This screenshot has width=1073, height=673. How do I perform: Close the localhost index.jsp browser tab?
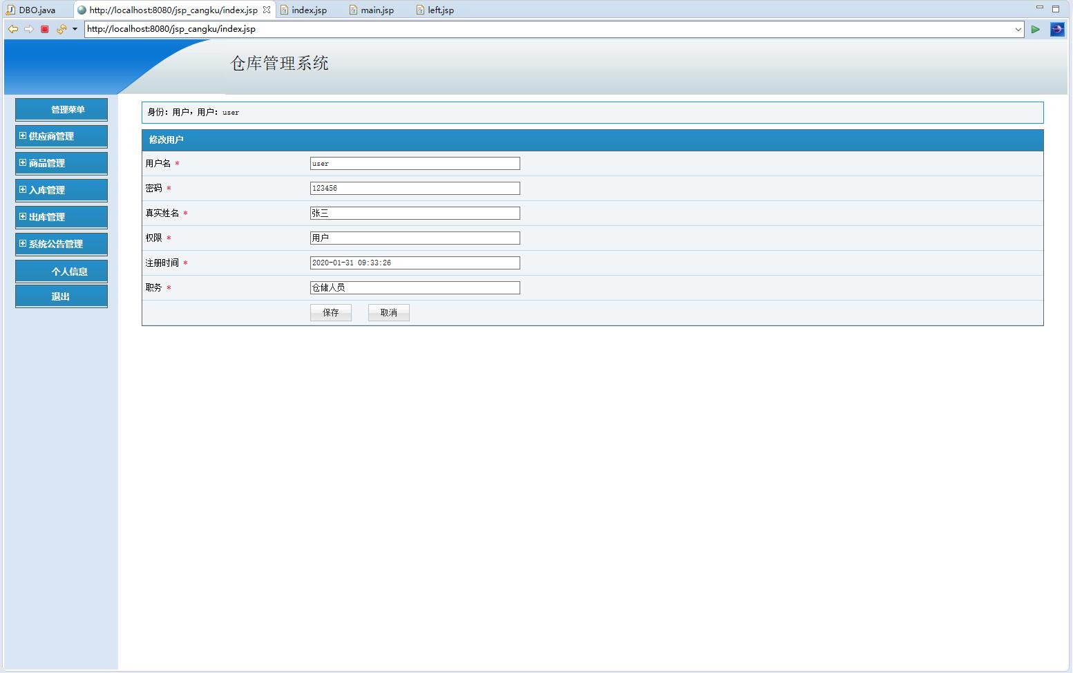tap(267, 10)
